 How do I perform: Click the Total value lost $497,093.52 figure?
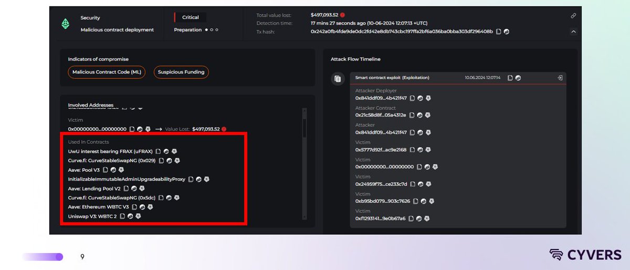(324, 15)
